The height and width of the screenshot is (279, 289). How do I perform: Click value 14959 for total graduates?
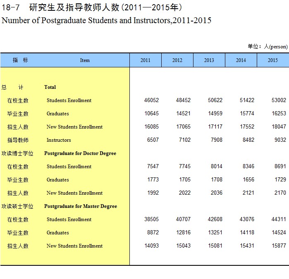[215, 113]
